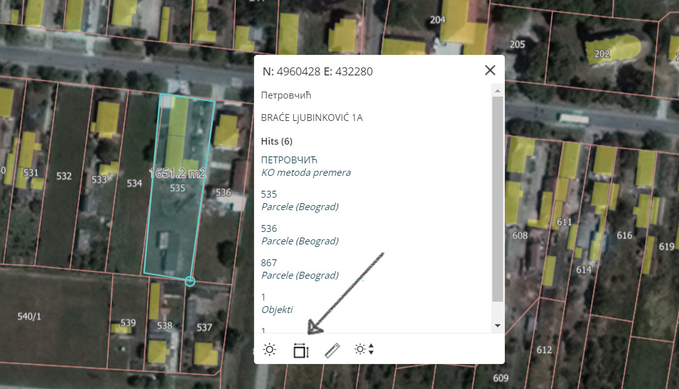Click the 1651.2 m2 area label on map
Screen dimensions: 679x389
click(x=177, y=173)
